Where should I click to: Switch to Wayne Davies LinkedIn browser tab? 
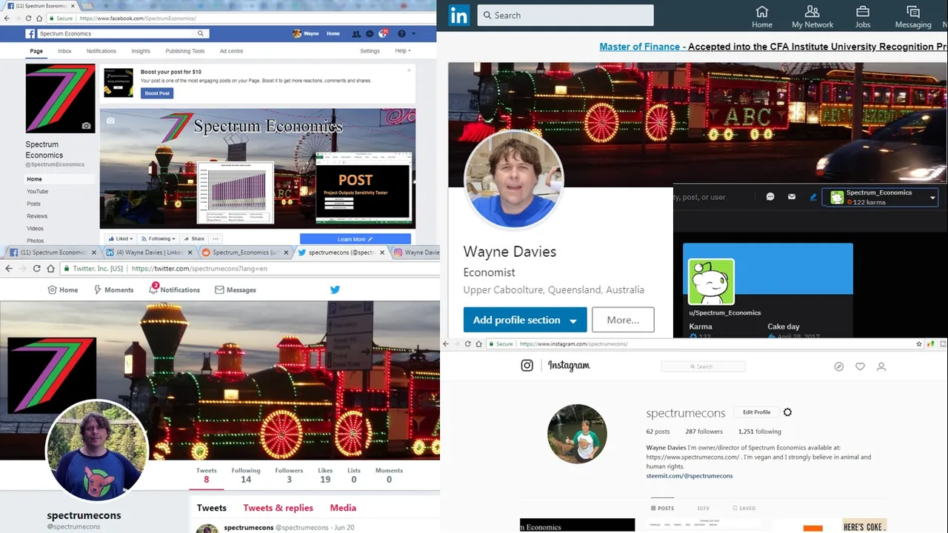149,252
